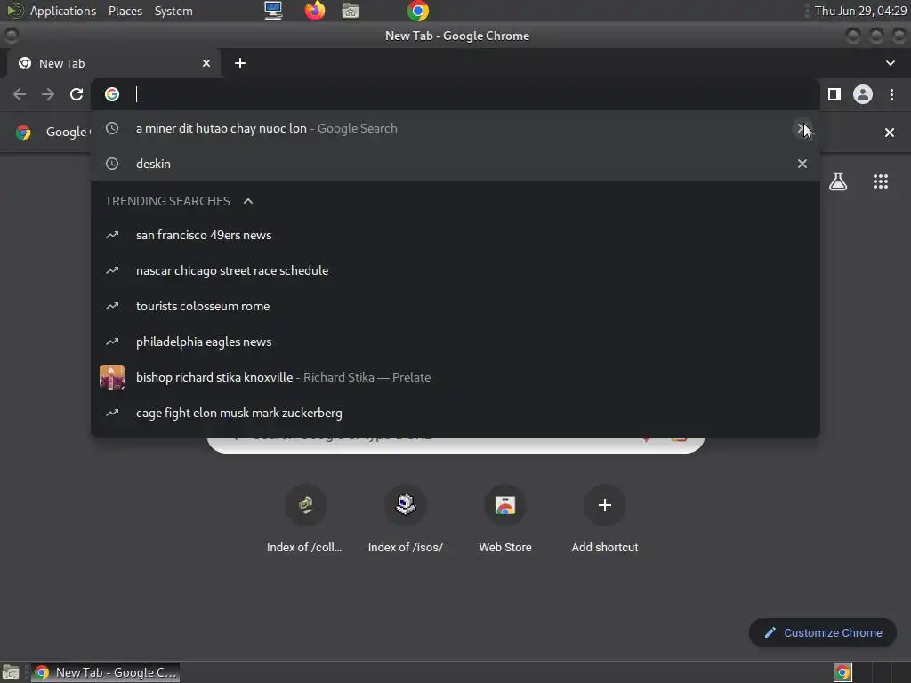Choose 'philadelphia eagles news' trend
The width and height of the screenshot is (911, 683).
455,341
